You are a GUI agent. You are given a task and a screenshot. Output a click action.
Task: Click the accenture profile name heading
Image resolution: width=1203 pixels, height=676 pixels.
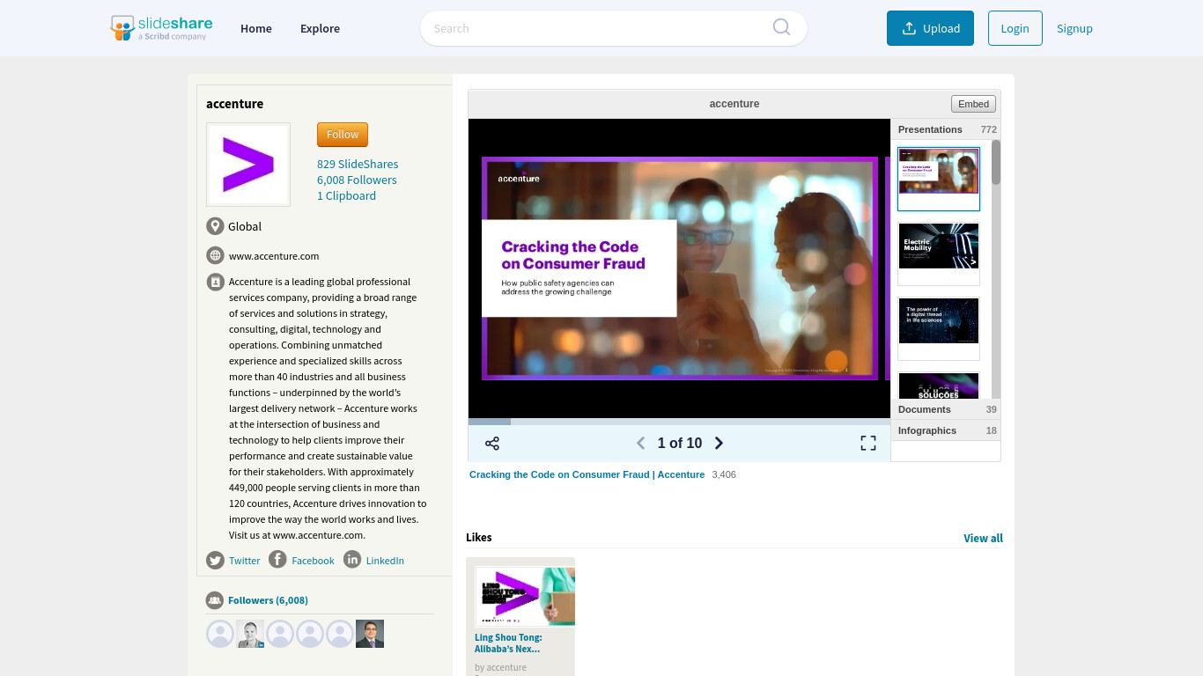[x=234, y=104]
